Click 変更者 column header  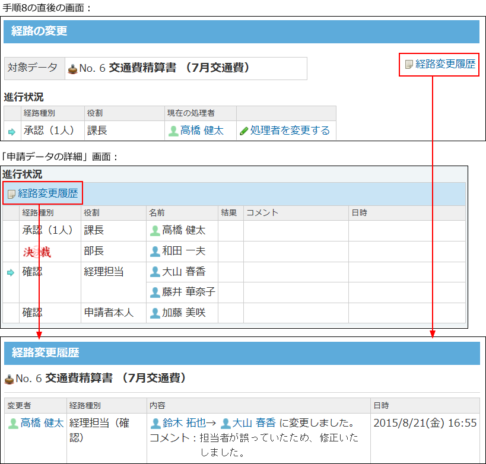36,406
